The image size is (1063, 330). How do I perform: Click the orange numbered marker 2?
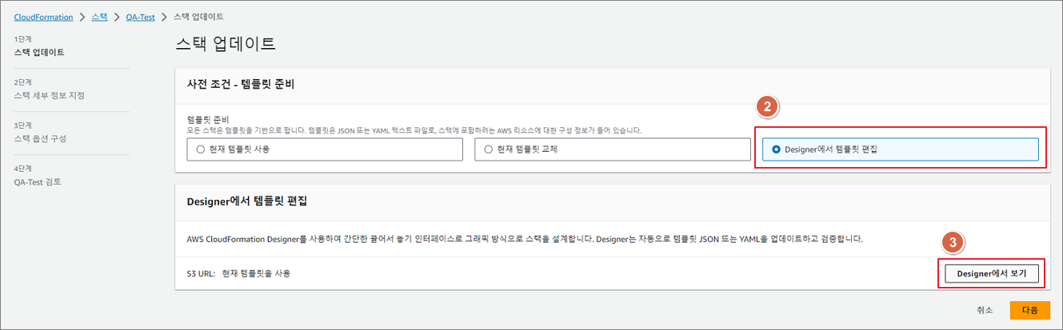click(x=766, y=106)
